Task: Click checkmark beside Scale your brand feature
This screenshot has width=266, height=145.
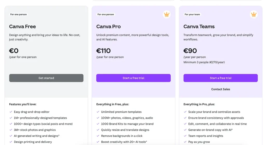Action: (185, 112)
